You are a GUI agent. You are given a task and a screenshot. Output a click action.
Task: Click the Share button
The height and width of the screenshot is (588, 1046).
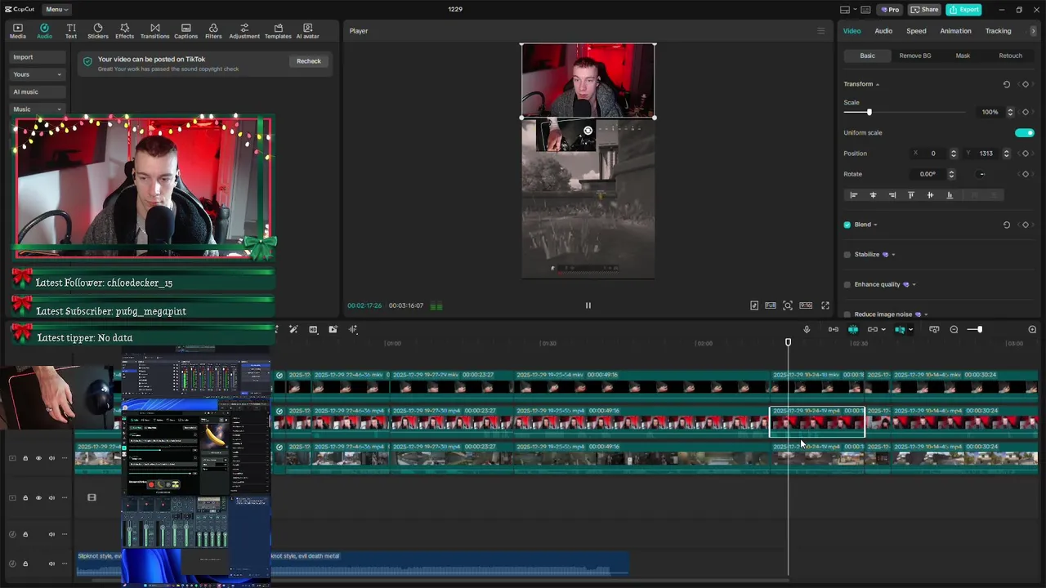pyautogui.click(x=924, y=10)
